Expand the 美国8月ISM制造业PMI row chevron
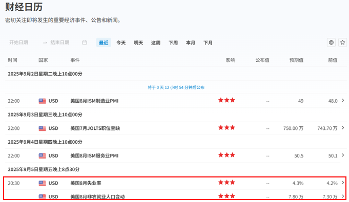Image resolution: width=349 pixels, height=202 pixels. pyautogui.click(x=343, y=100)
